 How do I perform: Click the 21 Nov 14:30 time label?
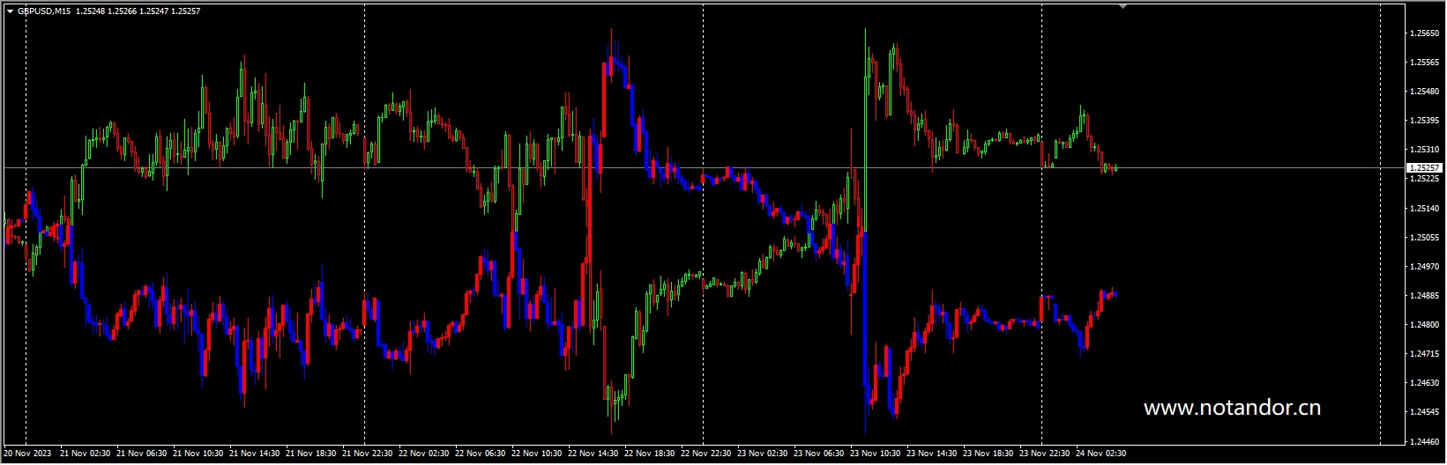[x=256, y=454]
